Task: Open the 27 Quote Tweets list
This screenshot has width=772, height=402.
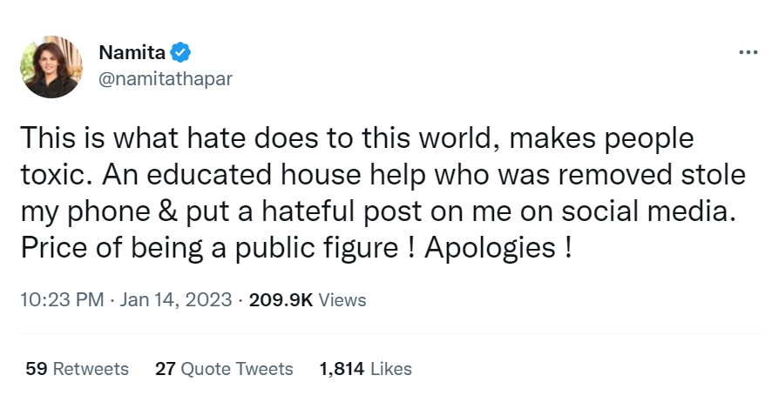Action: click(224, 369)
